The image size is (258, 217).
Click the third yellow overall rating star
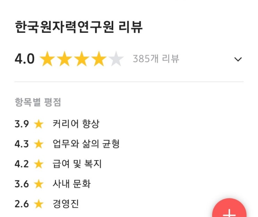[x=82, y=59]
